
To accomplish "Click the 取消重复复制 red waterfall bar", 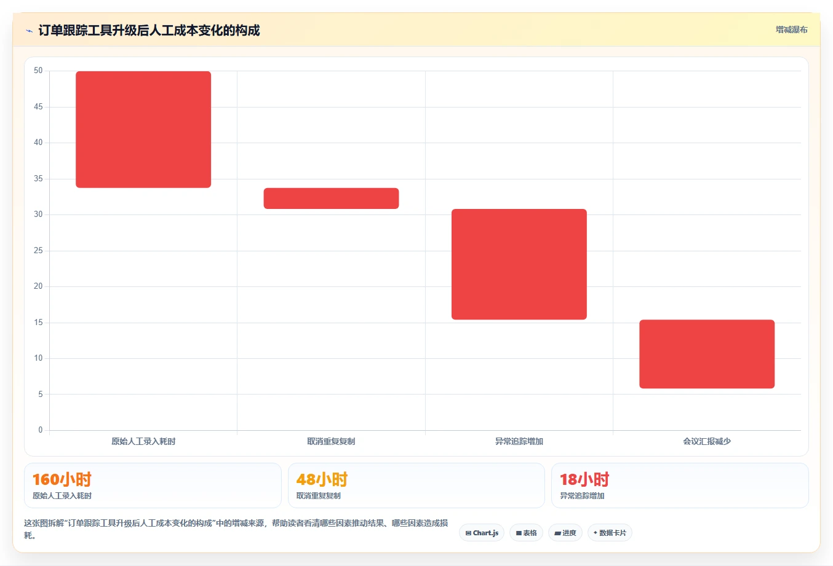I will pyautogui.click(x=331, y=198).
